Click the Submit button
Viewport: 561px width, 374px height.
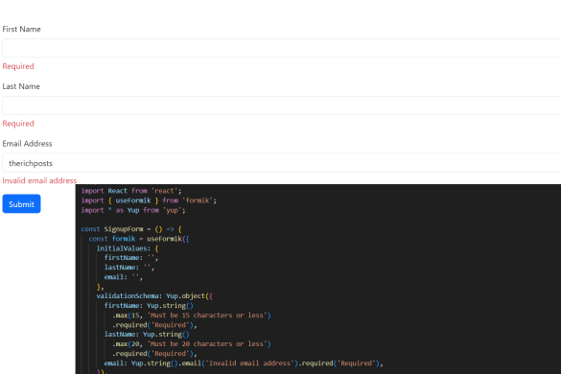21,204
